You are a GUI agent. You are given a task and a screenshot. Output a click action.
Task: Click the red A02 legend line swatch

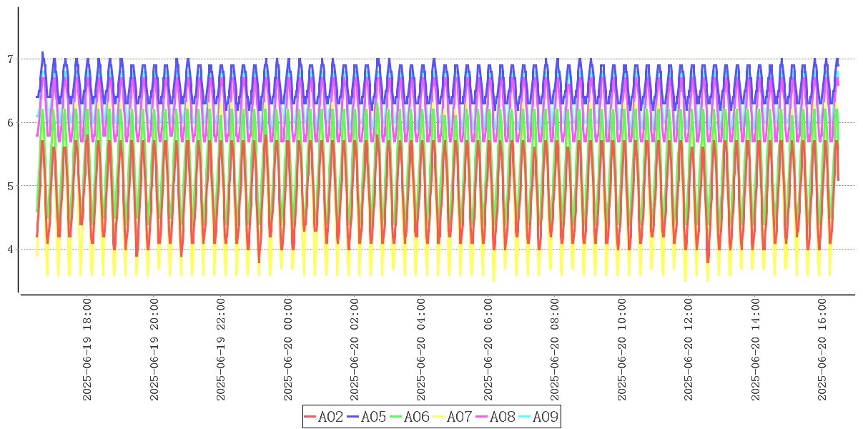click(310, 417)
